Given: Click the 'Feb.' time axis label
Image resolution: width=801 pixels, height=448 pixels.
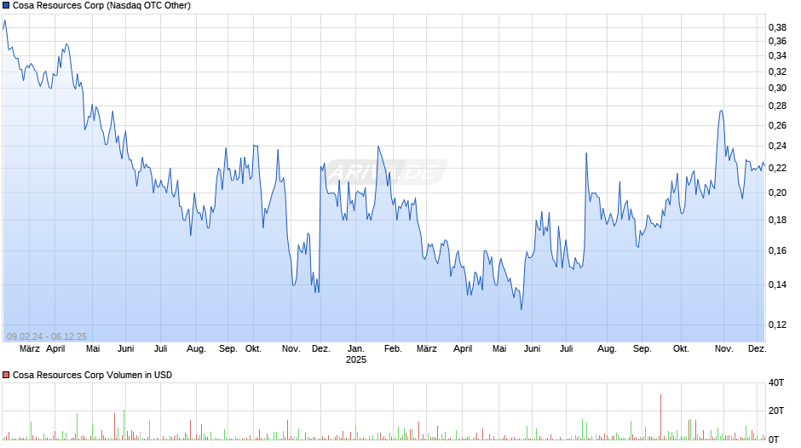Looking at the screenshot, I should tap(393, 349).
